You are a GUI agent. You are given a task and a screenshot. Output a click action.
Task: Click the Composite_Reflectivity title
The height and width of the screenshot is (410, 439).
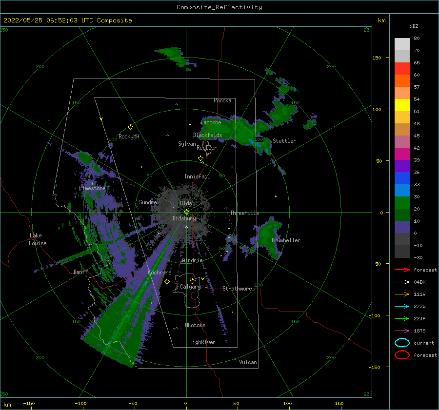219,7
